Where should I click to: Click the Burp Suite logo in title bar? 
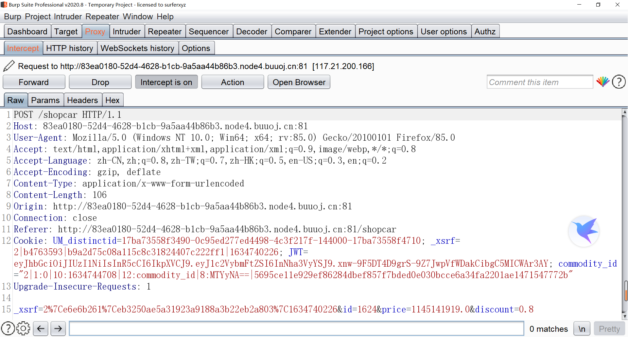(x=4, y=5)
